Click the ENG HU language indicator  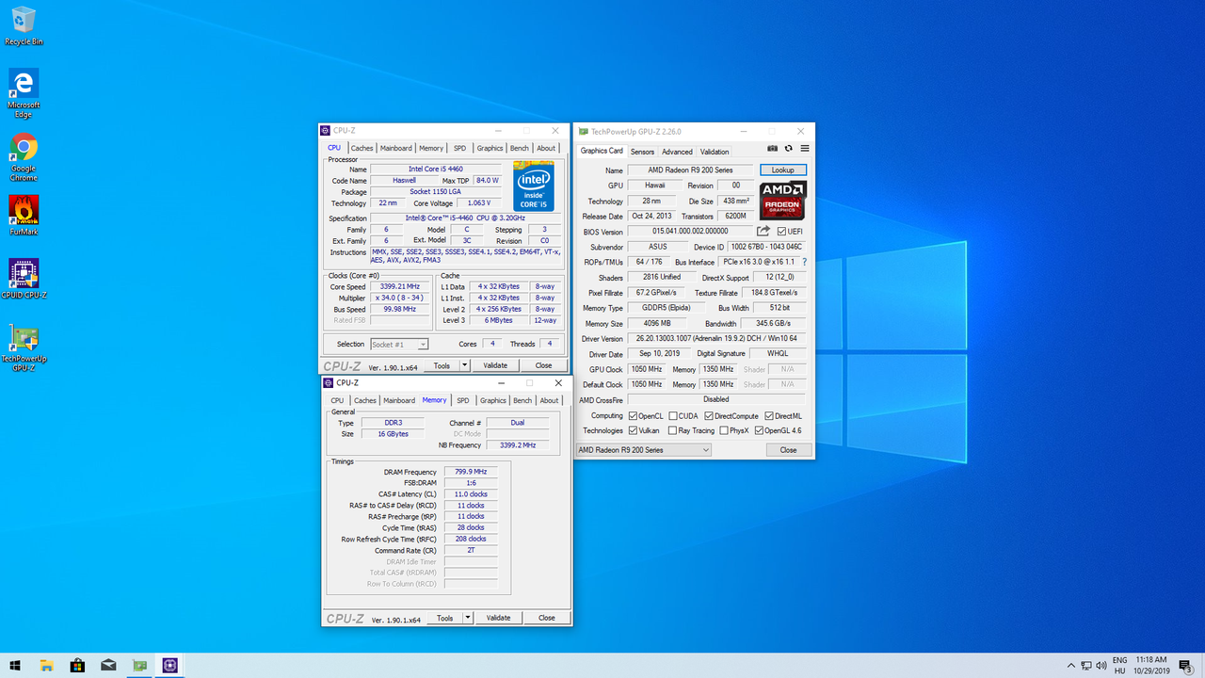1119,665
